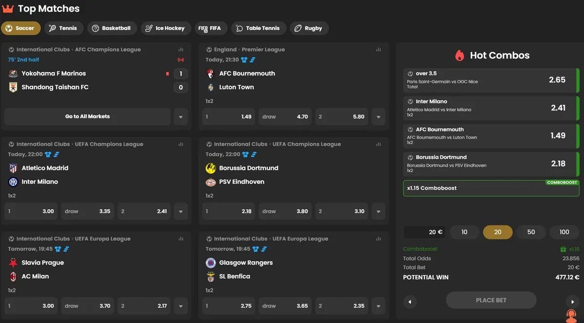Click Go to All Markets button
The image size is (584, 323).
click(88, 117)
